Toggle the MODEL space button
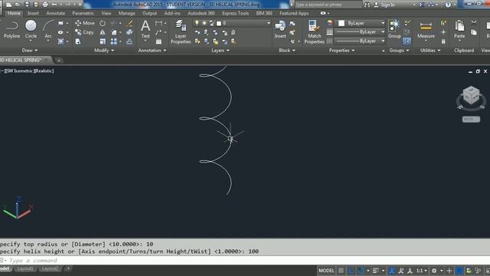 coord(327,271)
